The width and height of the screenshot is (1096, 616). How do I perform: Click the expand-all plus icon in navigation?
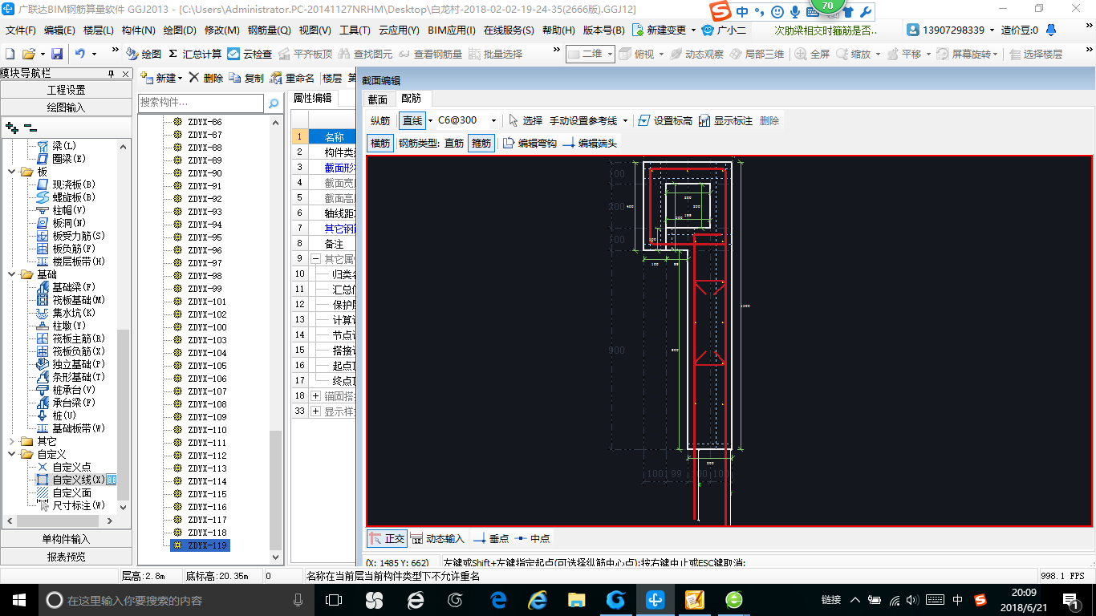[x=11, y=127]
